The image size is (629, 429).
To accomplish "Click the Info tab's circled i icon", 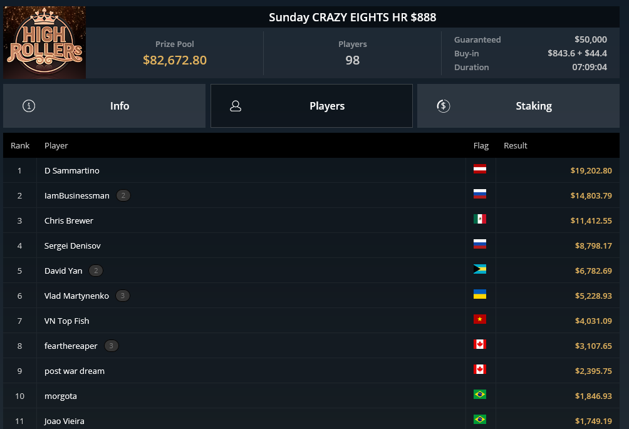I will pyautogui.click(x=29, y=106).
